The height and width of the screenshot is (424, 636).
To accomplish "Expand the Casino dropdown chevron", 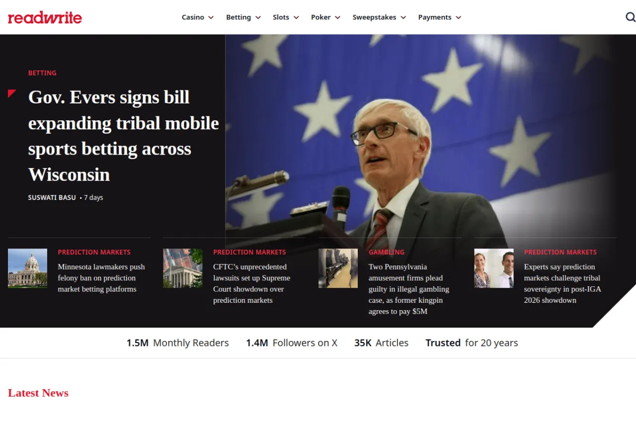I will pyautogui.click(x=211, y=17).
